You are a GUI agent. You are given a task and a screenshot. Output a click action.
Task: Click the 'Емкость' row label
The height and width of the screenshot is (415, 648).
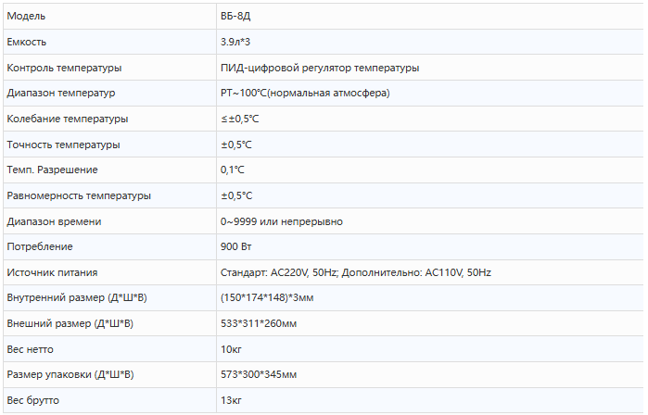coord(27,42)
